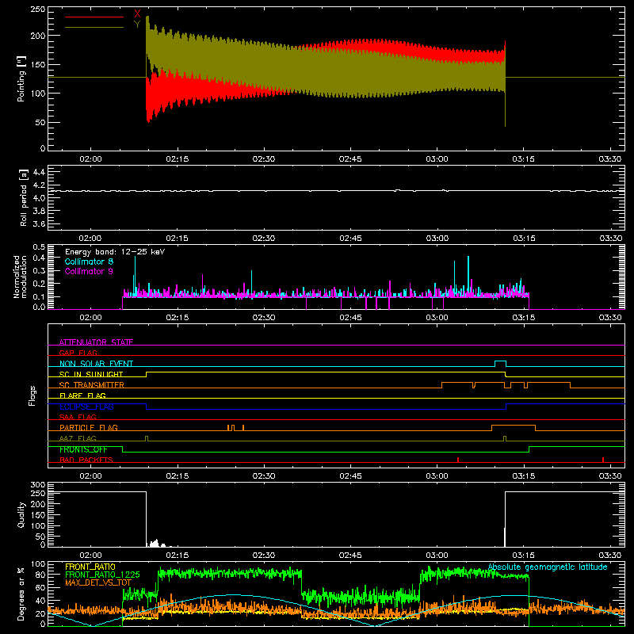Viewport: 634px width, 634px height.
Task: Click the 300 tick on the Quality axis
Action: [38, 484]
